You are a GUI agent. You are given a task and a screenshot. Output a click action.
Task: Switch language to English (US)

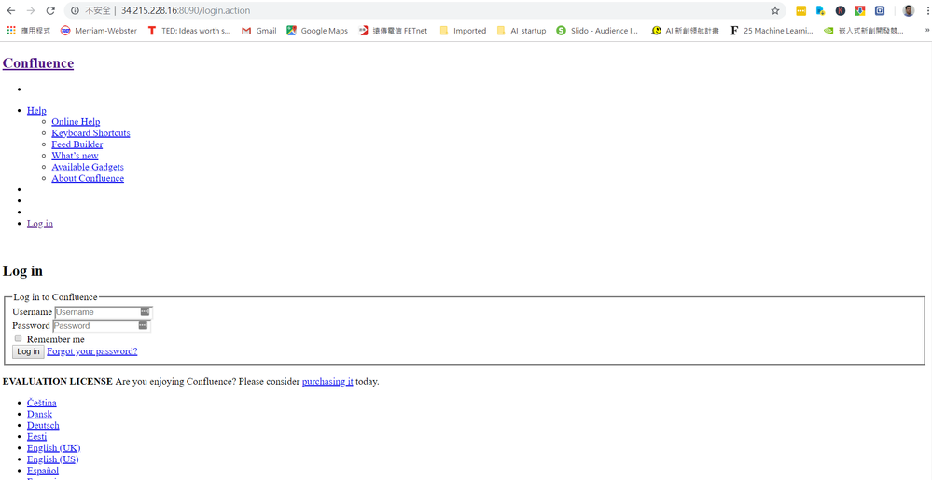[52, 459]
